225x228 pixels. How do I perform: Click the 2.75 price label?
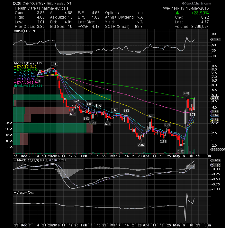[167, 125]
